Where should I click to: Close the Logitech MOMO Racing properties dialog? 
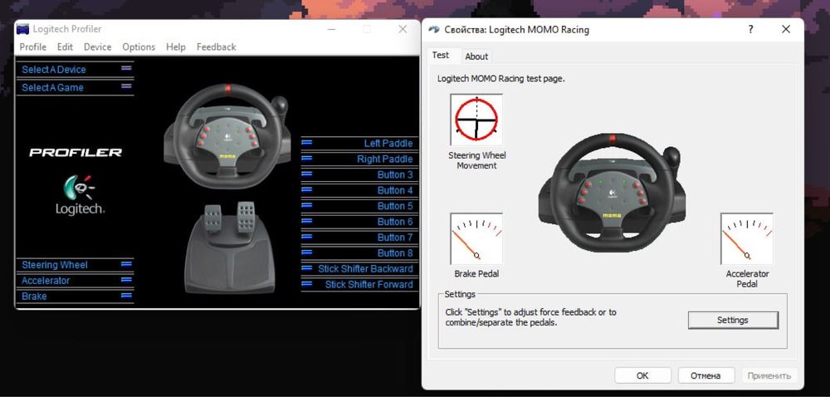pos(786,30)
